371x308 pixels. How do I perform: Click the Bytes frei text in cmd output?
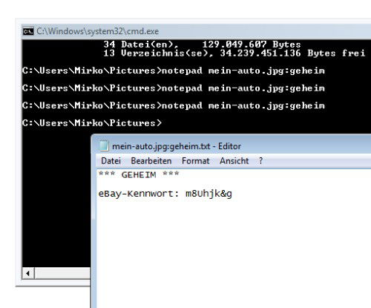coord(336,53)
